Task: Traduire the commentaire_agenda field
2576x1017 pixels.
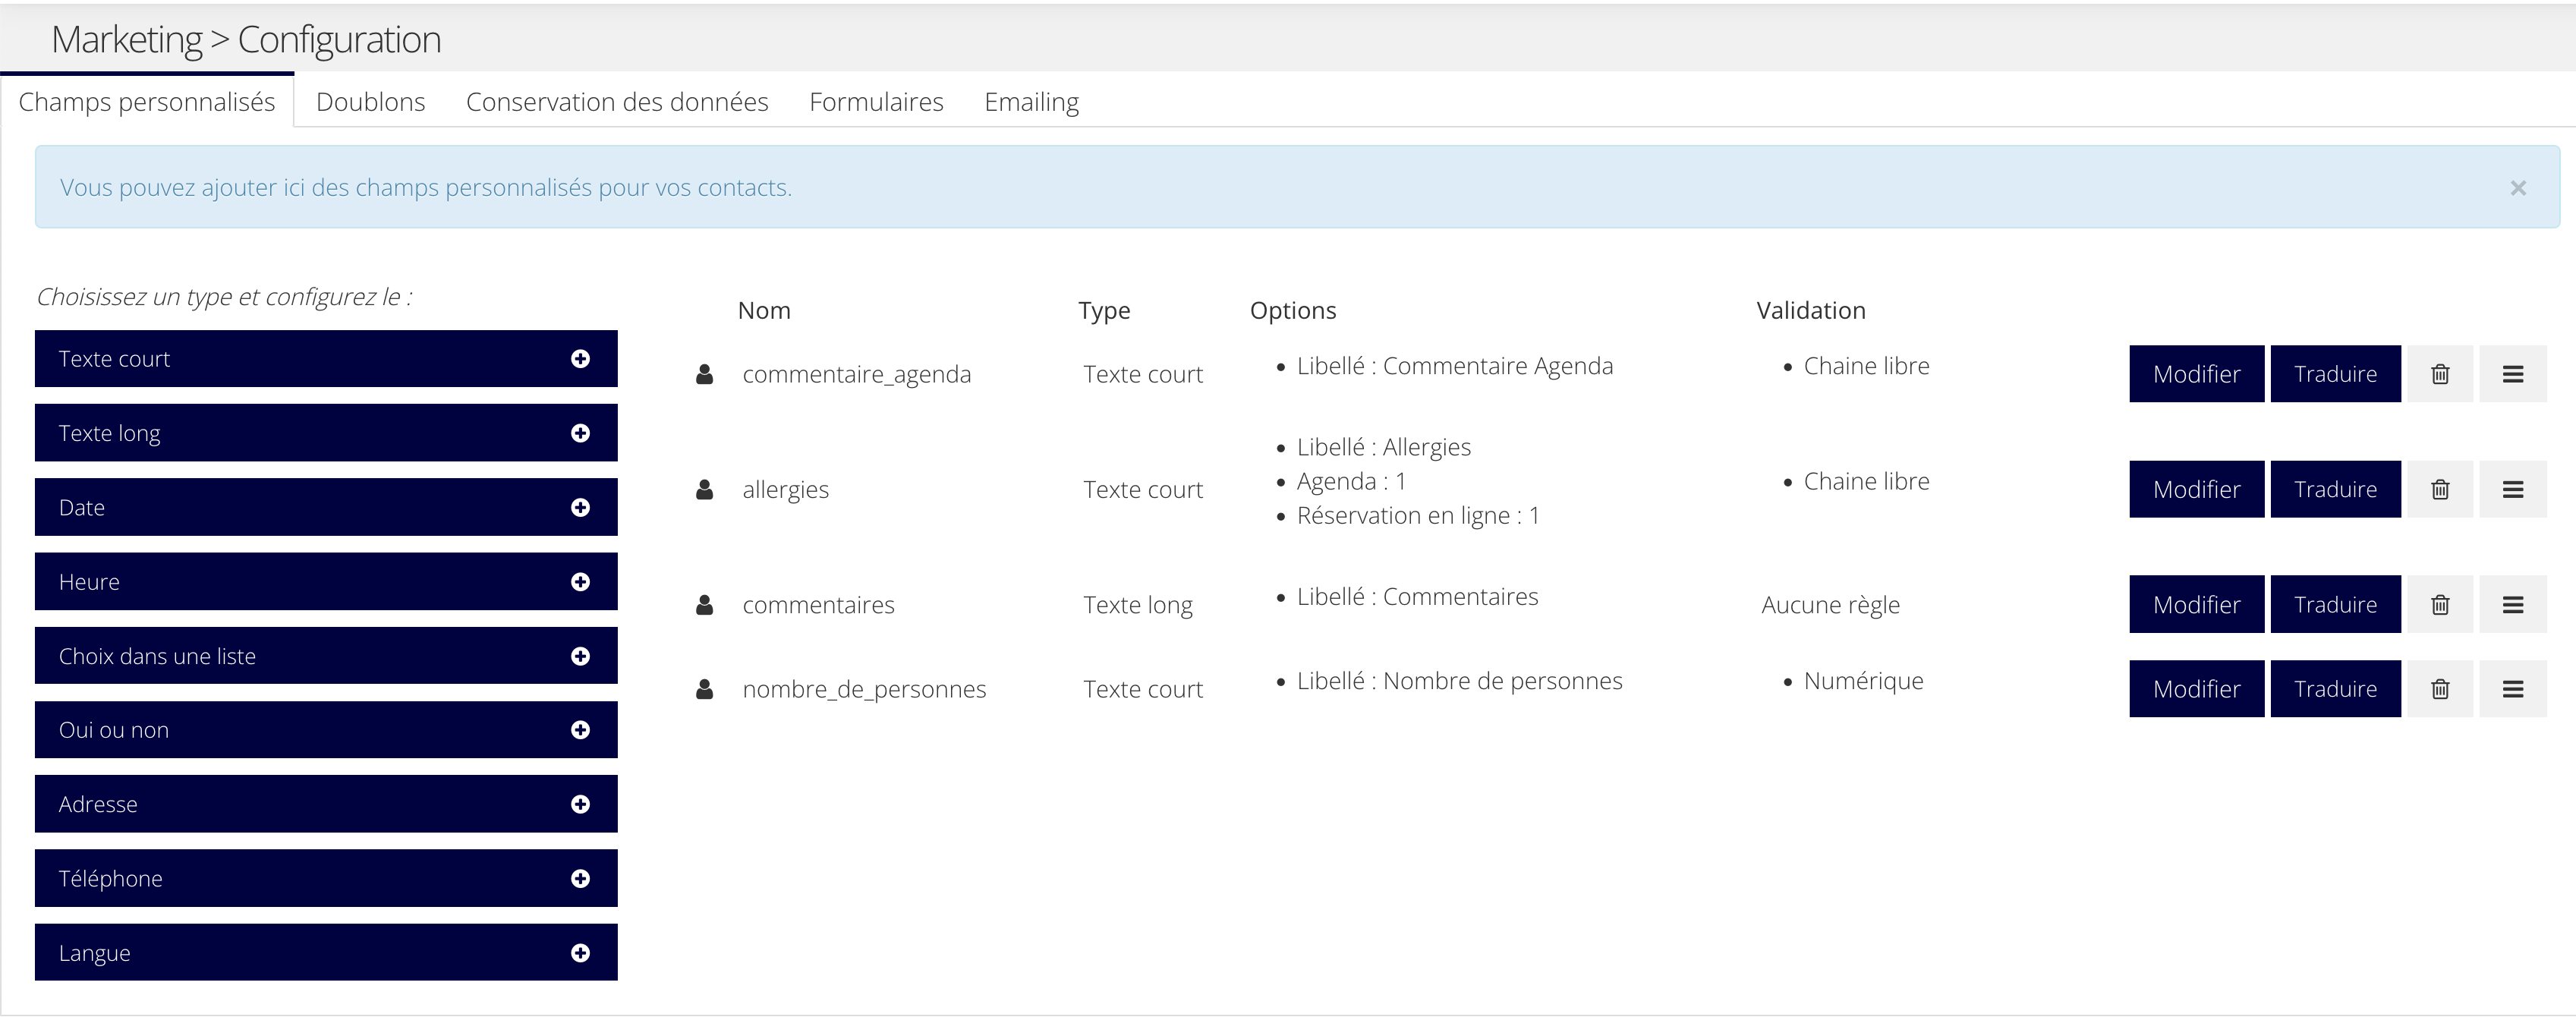Action: pyautogui.click(x=2335, y=374)
